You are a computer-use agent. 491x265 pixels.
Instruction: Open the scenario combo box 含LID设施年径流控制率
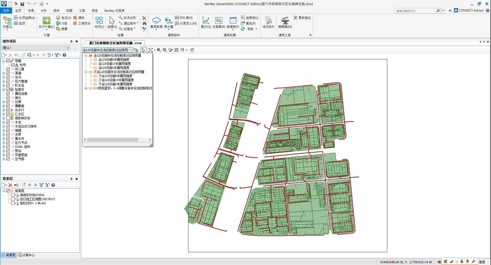click(x=108, y=50)
